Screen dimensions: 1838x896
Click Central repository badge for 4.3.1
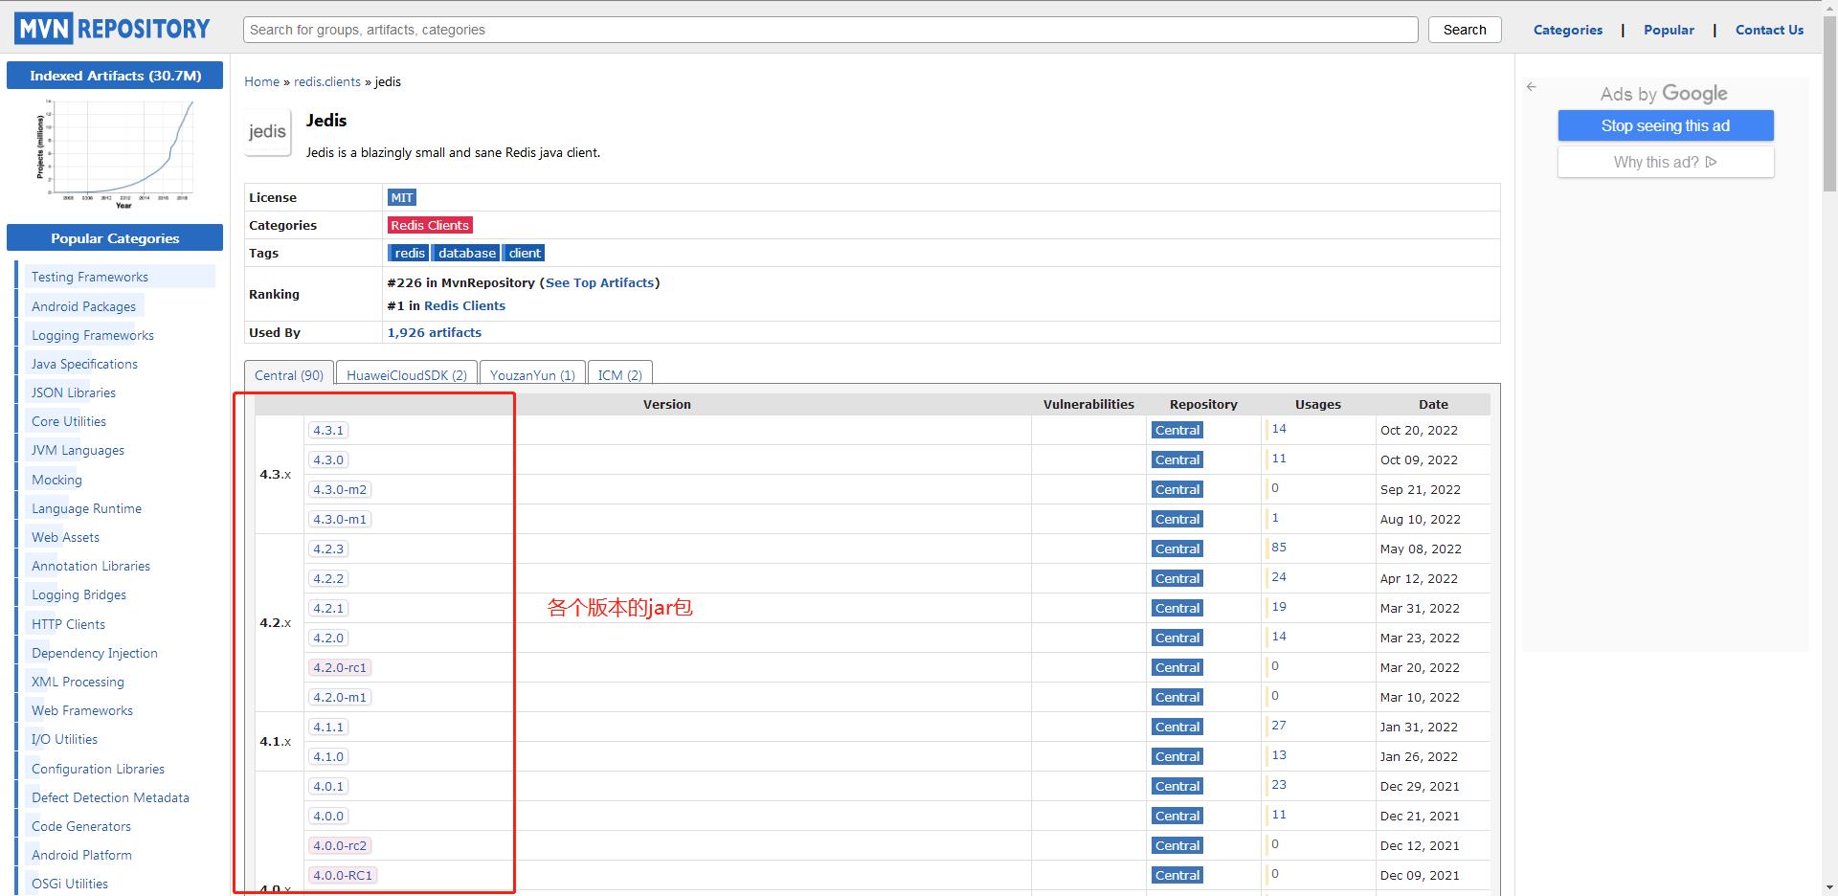point(1177,430)
